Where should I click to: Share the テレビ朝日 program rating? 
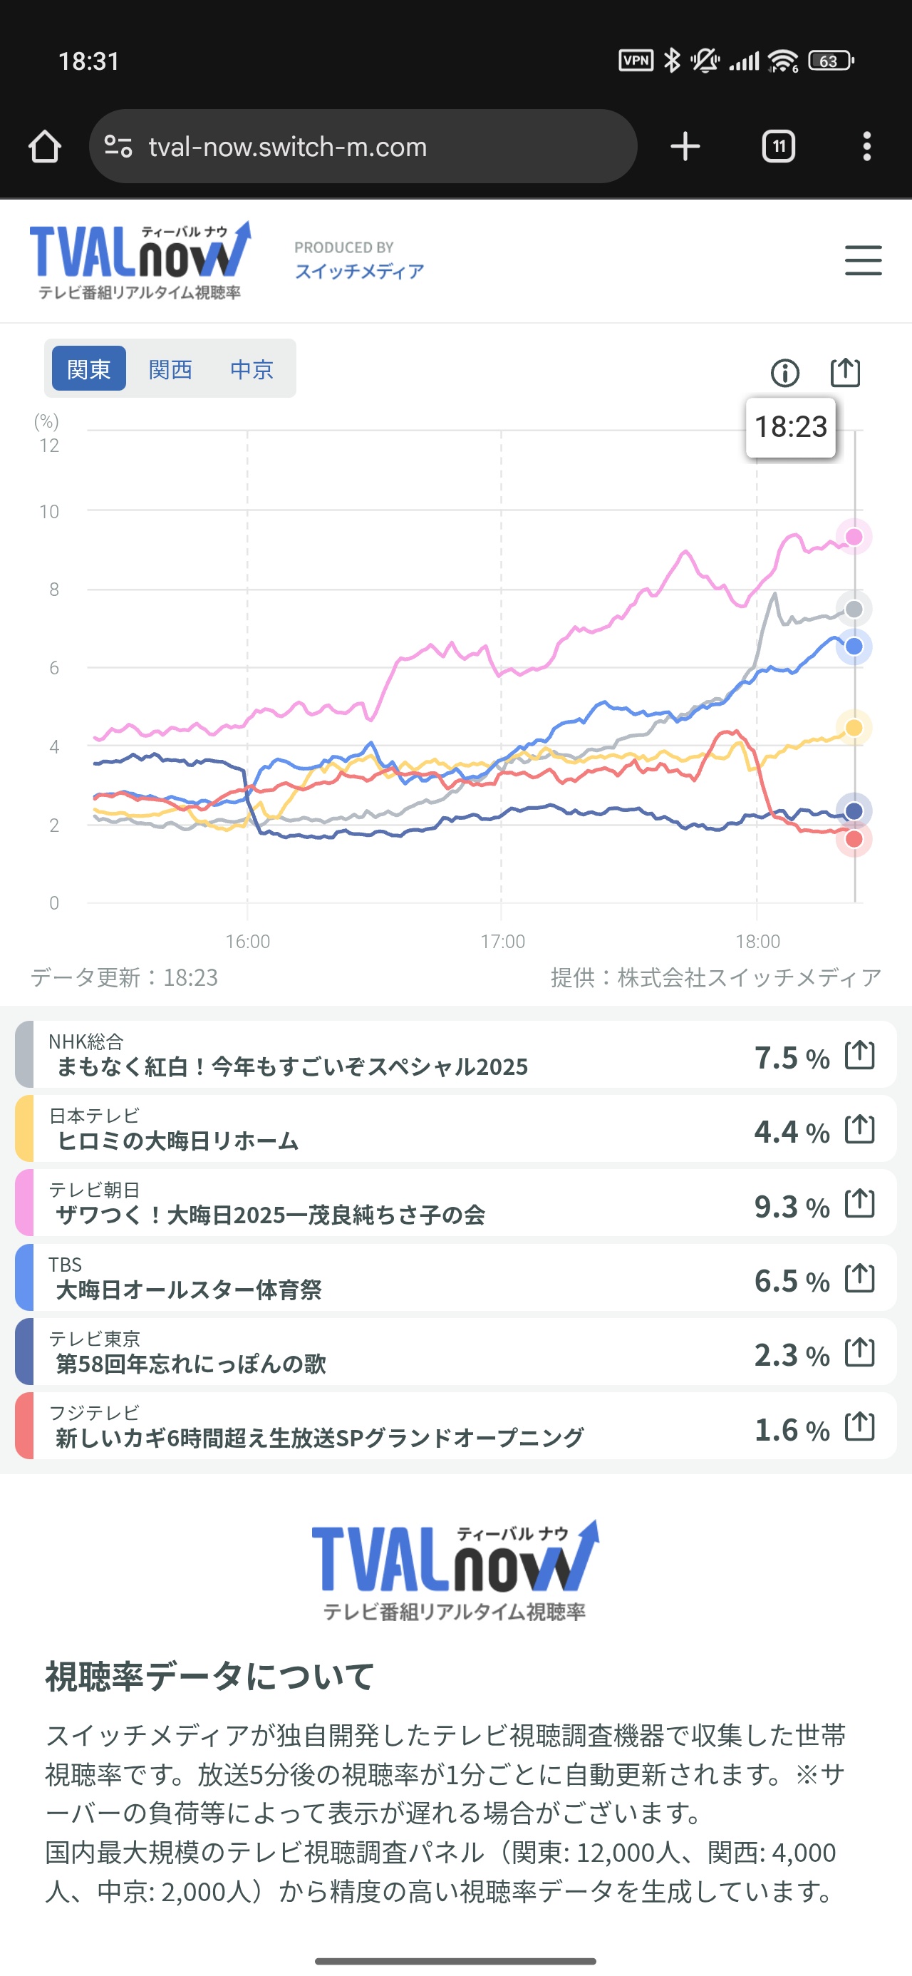859,1203
